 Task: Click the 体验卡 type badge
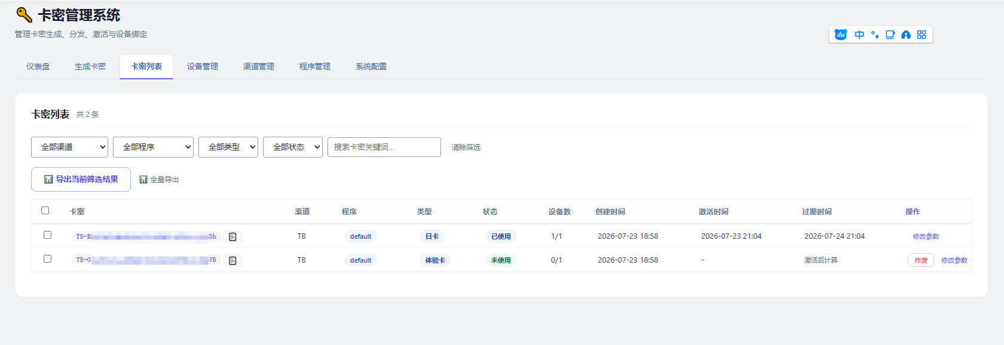pyautogui.click(x=435, y=260)
